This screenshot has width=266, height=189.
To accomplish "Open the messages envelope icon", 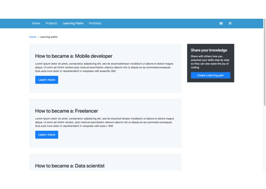I will [221, 23].
